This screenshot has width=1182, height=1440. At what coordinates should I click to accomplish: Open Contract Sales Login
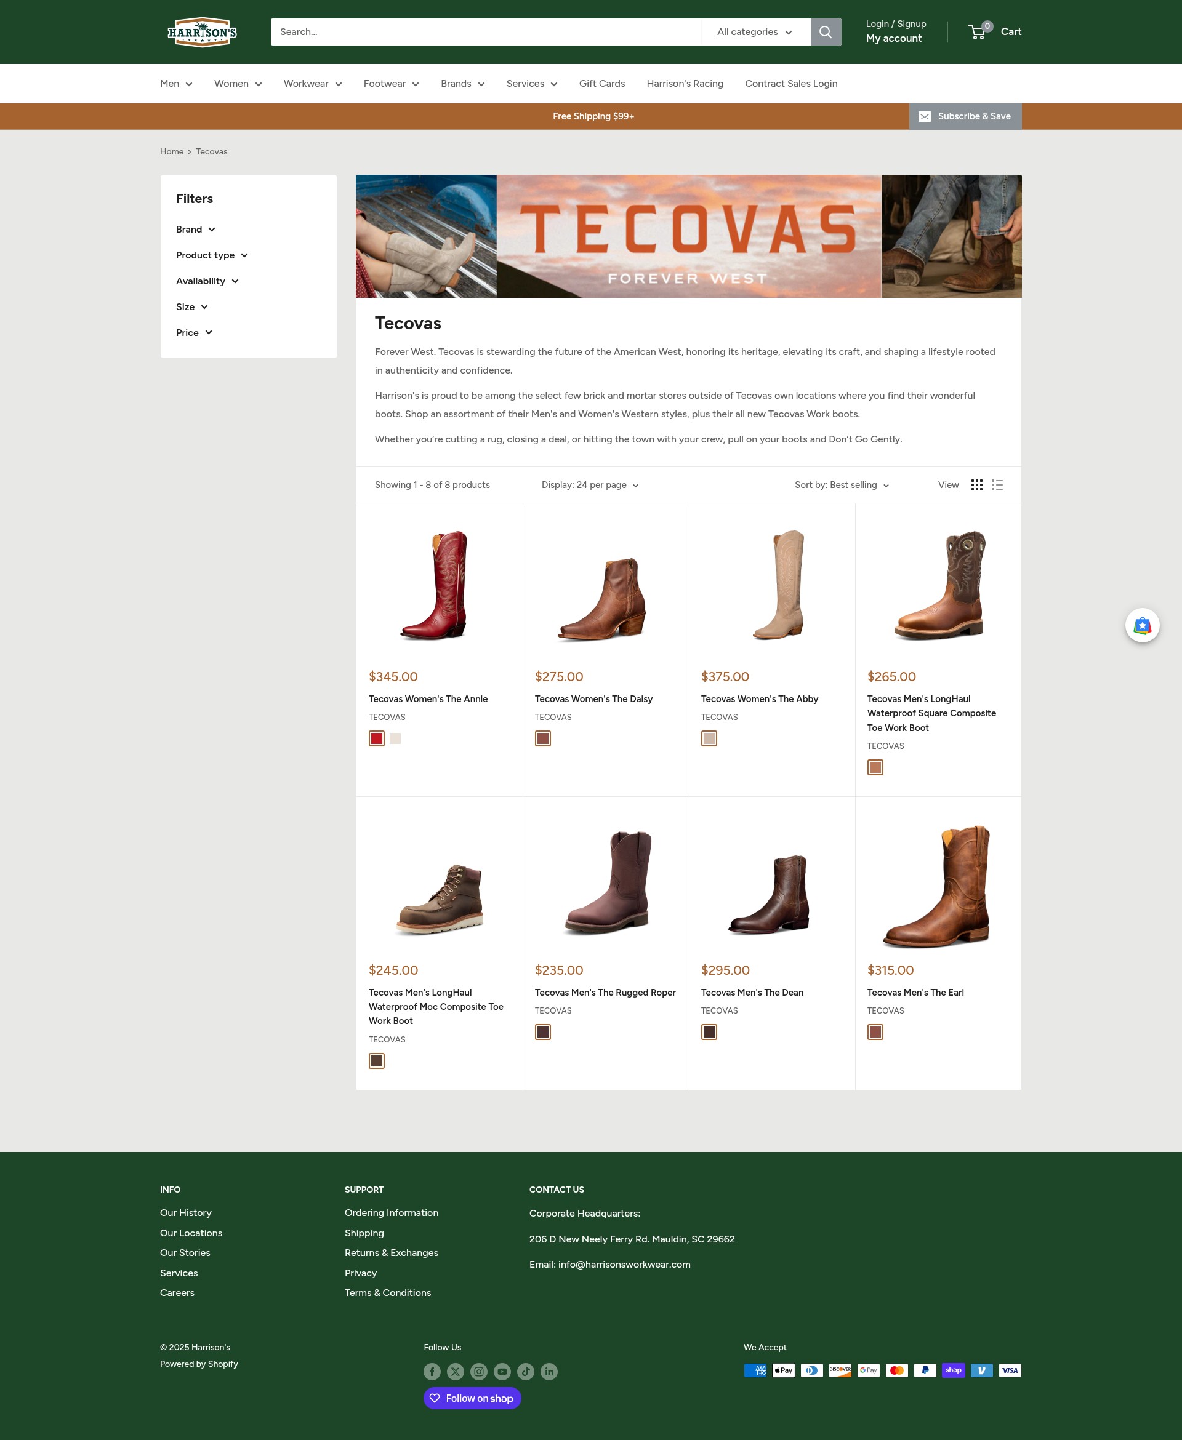790,84
